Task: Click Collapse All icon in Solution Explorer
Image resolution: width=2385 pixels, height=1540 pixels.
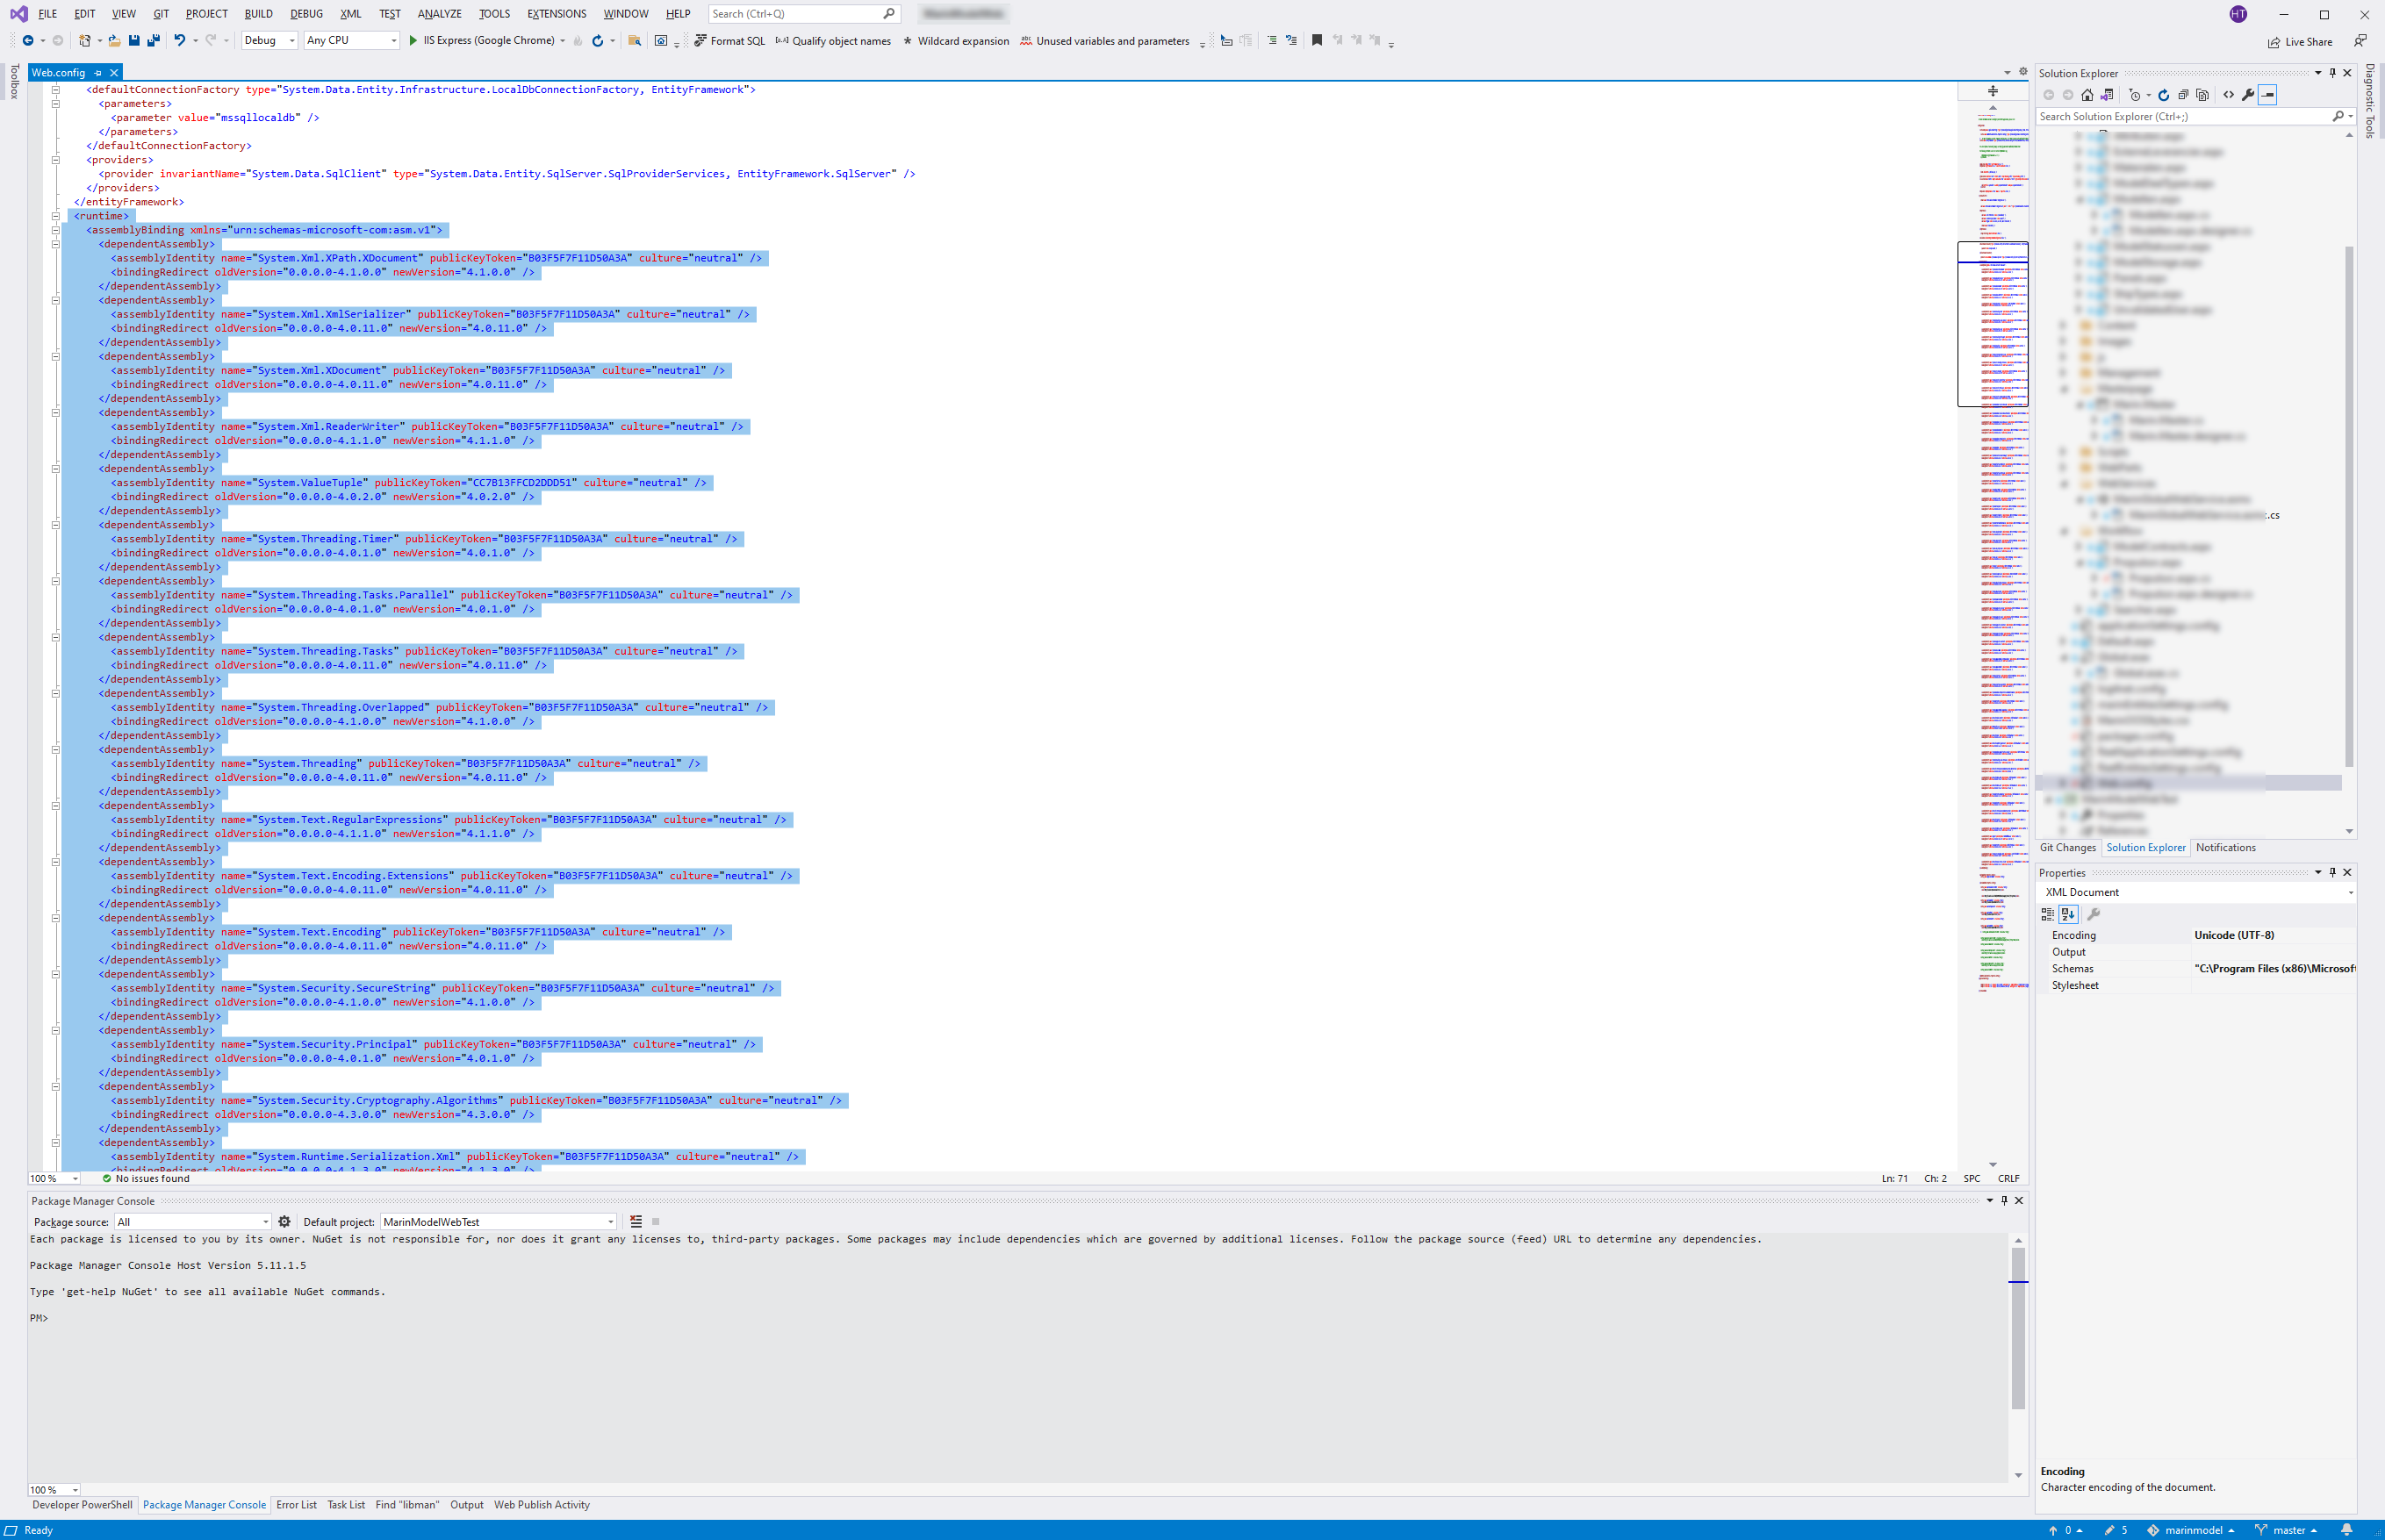Action: click(x=2183, y=95)
